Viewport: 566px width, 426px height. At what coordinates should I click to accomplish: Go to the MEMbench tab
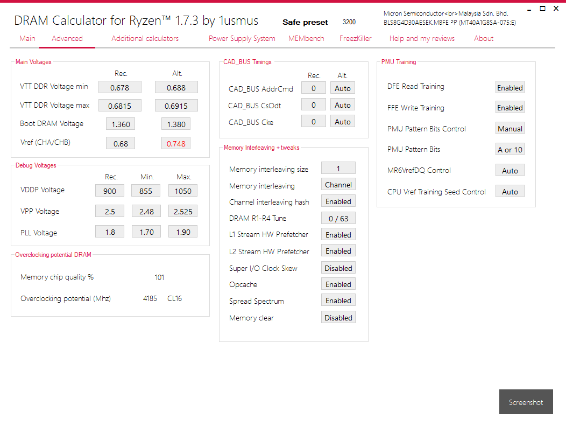tap(306, 38)
